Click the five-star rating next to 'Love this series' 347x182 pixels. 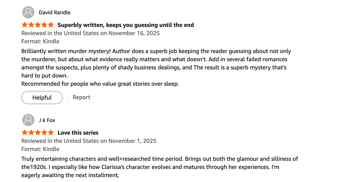pyautogui.click(x=37, y=132)
